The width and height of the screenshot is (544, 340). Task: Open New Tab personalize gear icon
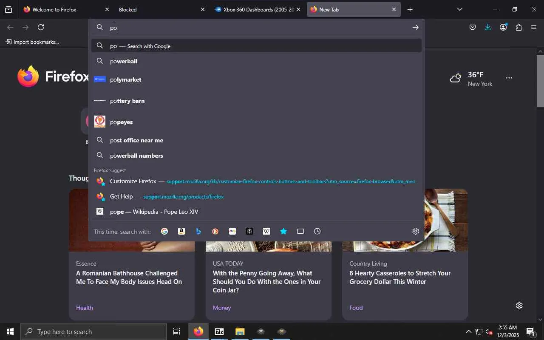[519, 306]
